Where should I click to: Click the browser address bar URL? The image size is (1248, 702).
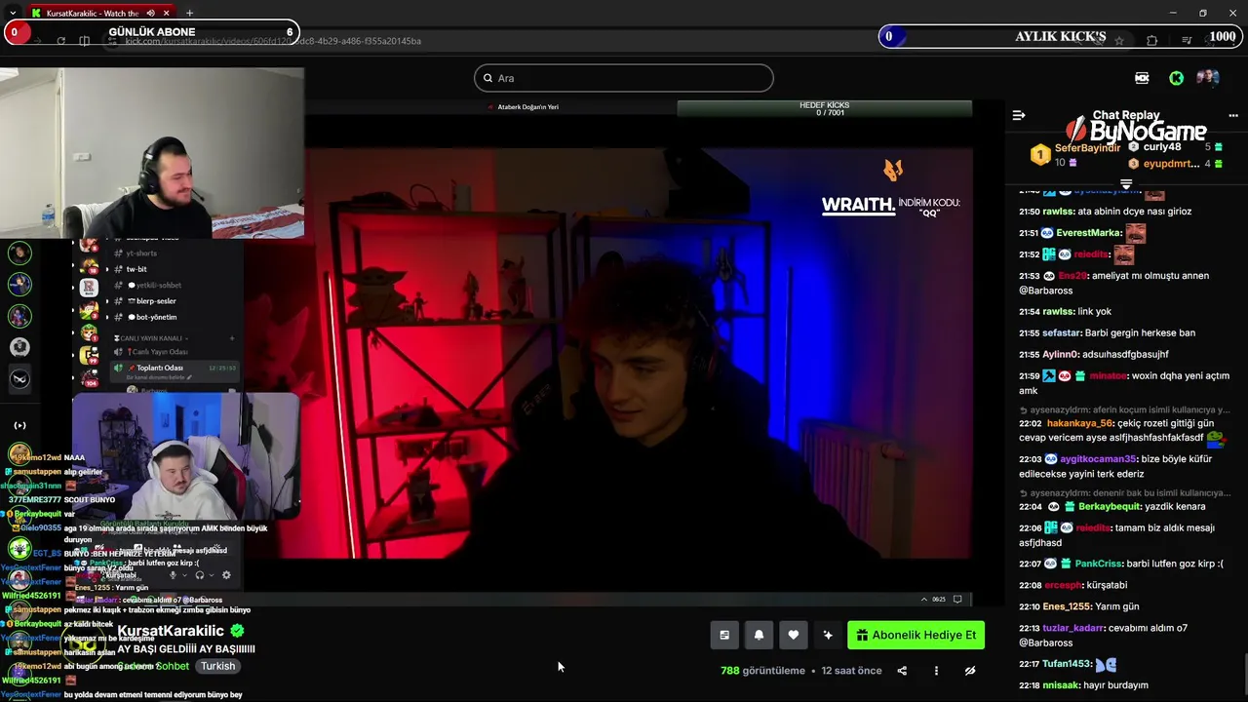click(x=273, y=41)
